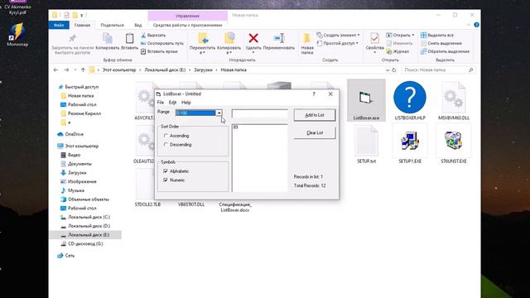
Task: Open Документы in the navigation pane
Action: pos(79,164)
